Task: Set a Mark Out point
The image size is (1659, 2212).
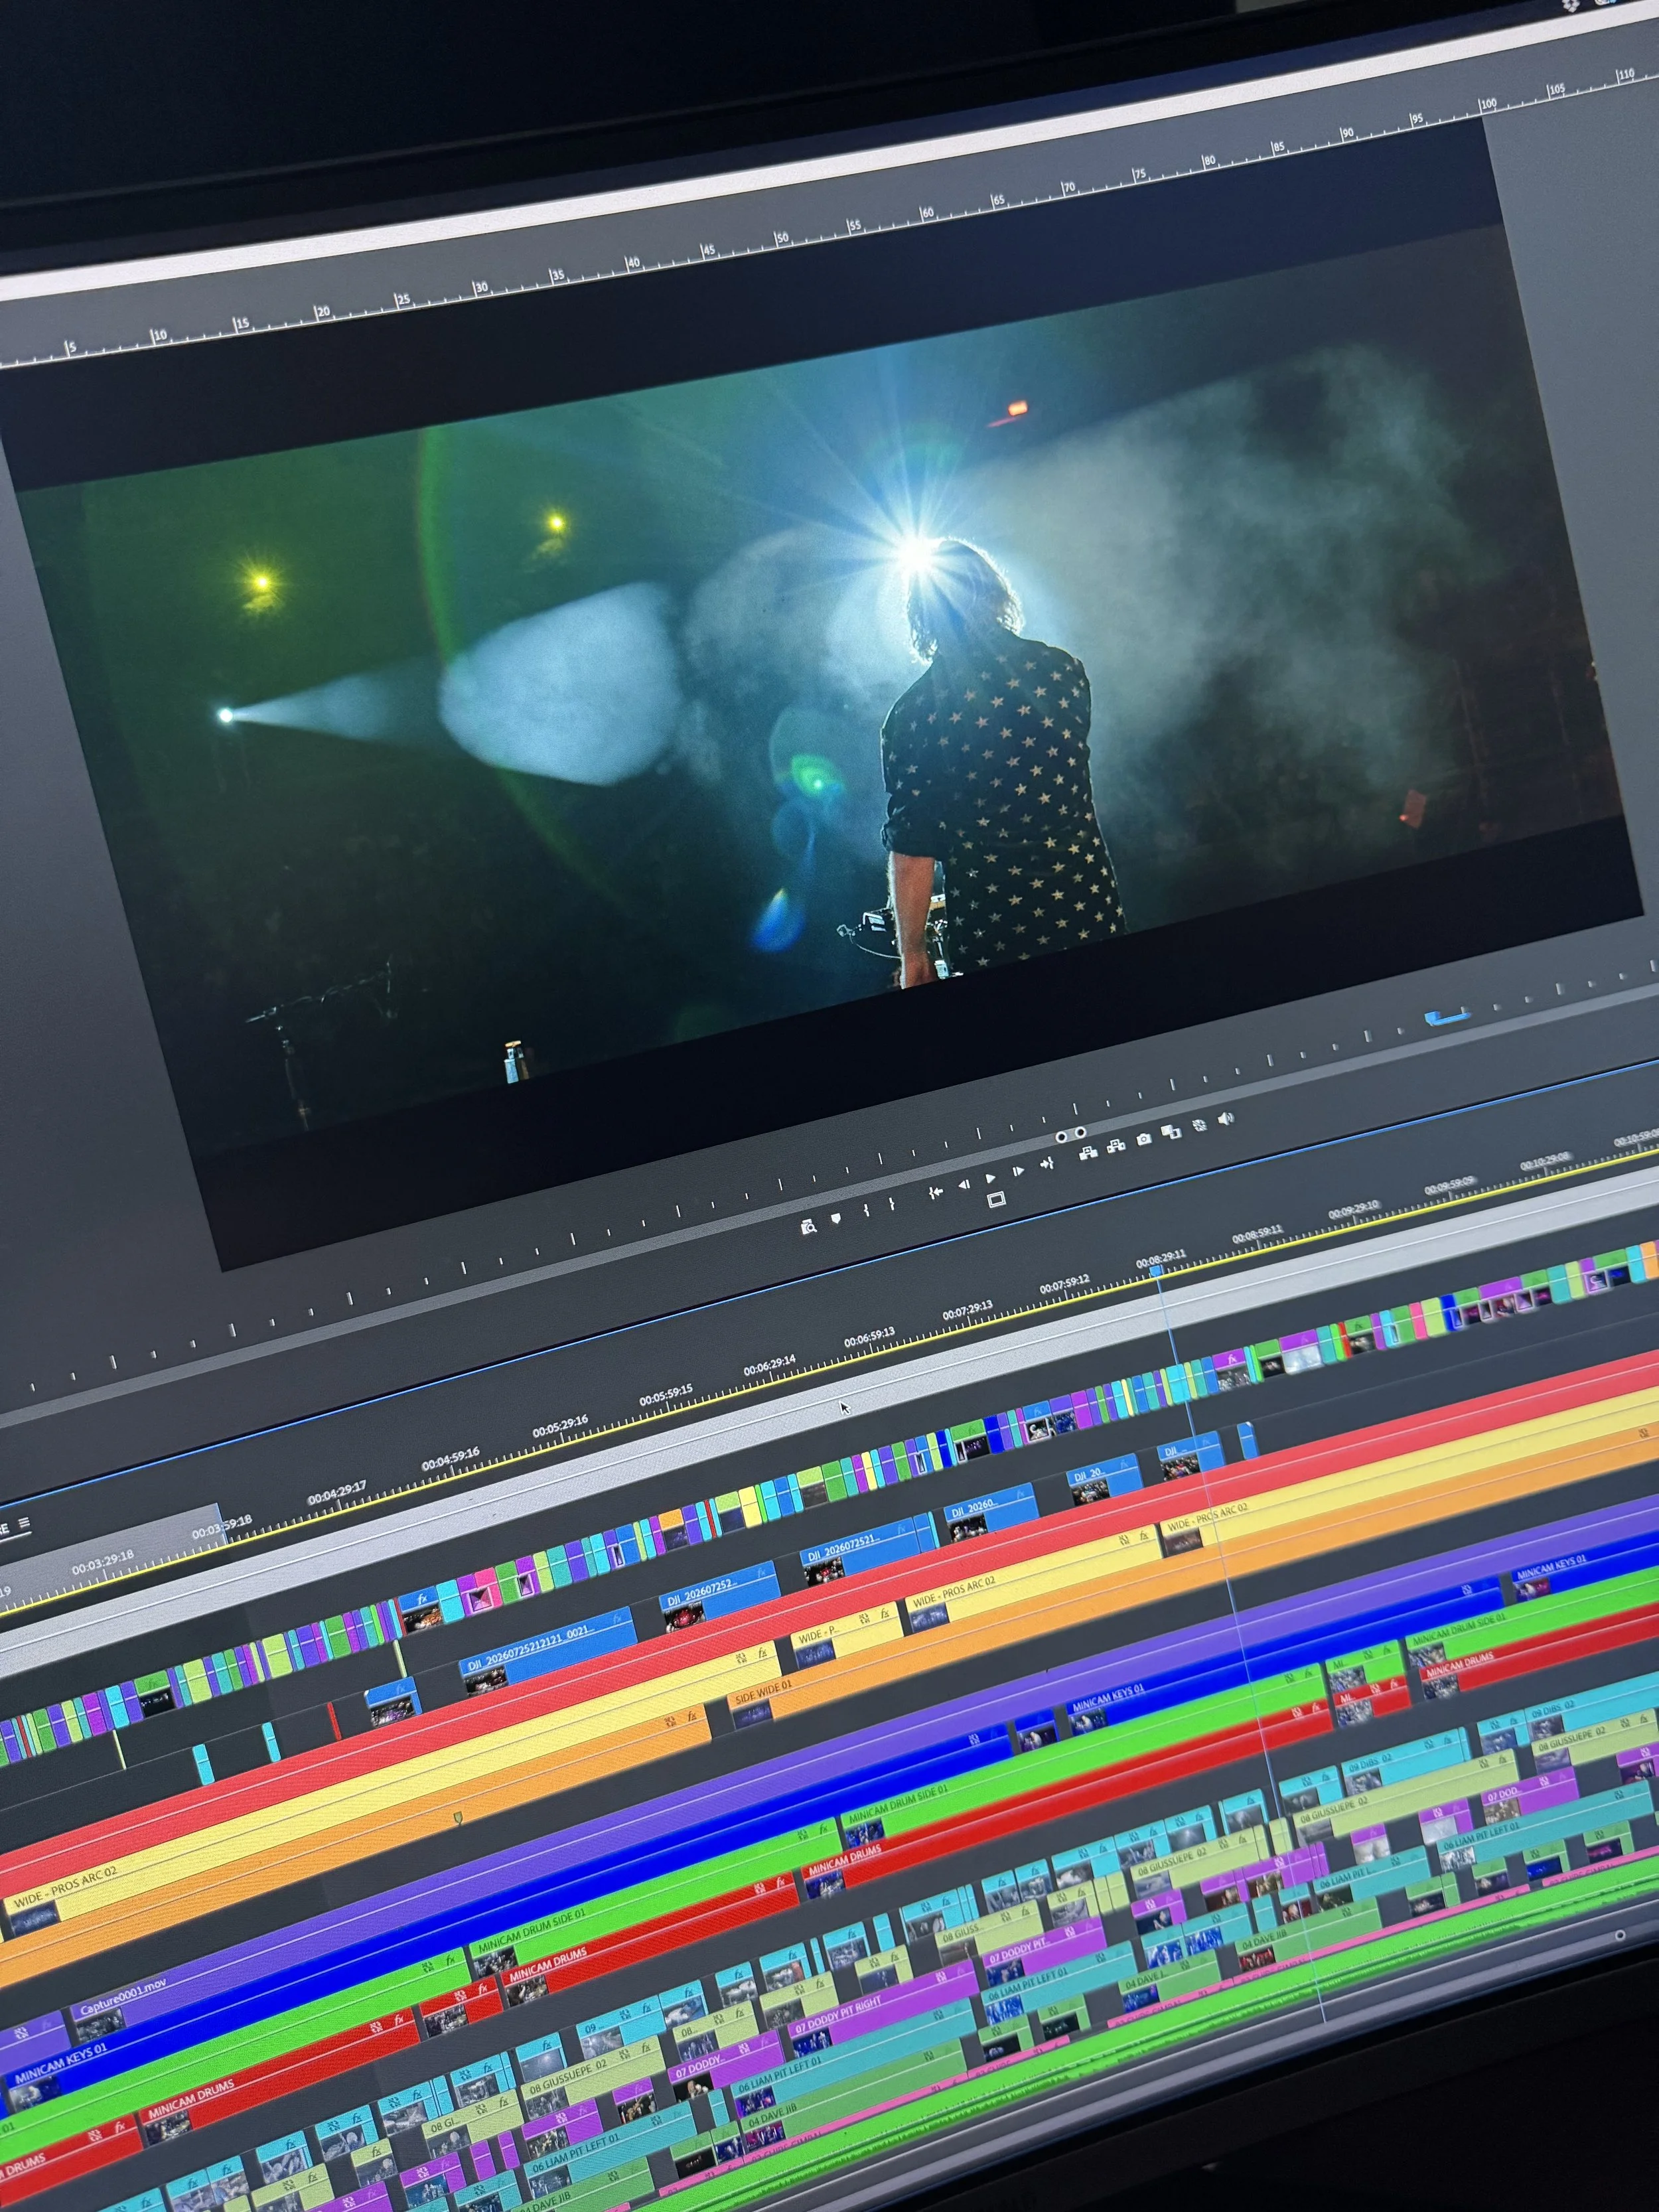Action: point(892,1204)
